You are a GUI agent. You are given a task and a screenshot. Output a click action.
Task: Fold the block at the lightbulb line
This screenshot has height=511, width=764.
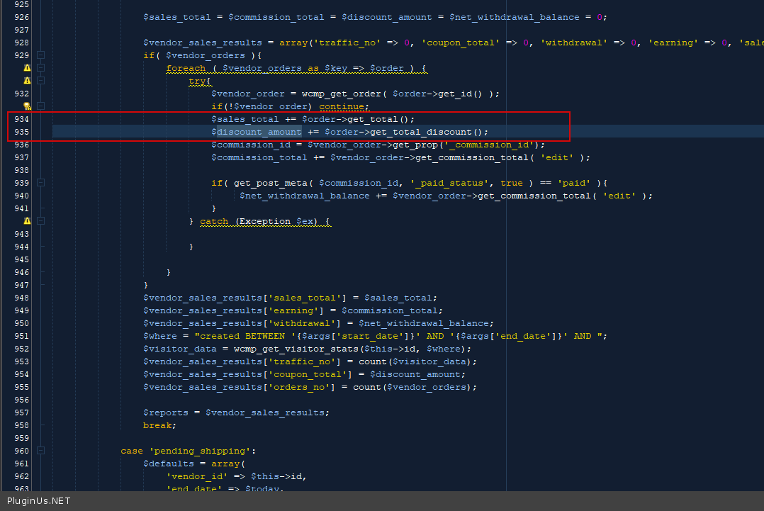tap(41, 106)
